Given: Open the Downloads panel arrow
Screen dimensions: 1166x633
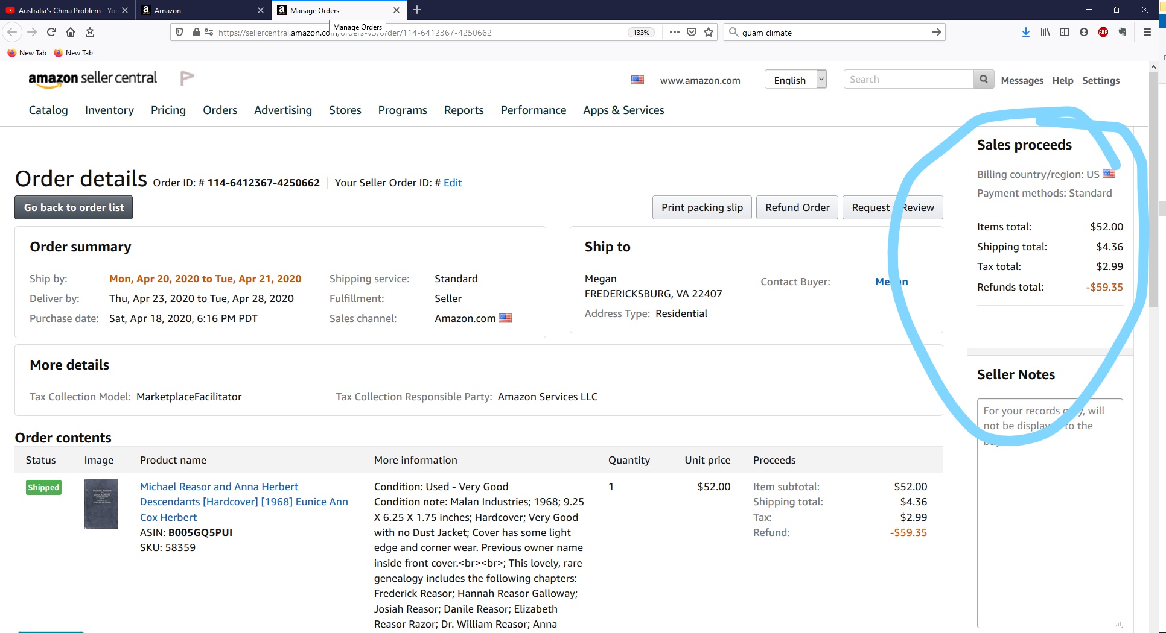Looking at the screenshot, I should pyautogui.click(x=1025, y=32).
